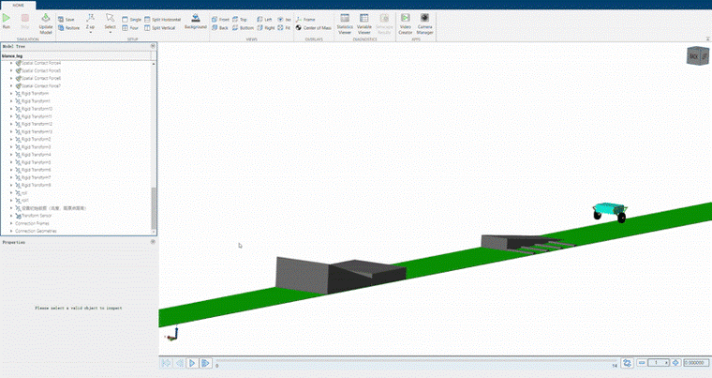Viewport: 712px width, 378px height.
Task: Click the Update Model icon
Action: tap(46, 22)
